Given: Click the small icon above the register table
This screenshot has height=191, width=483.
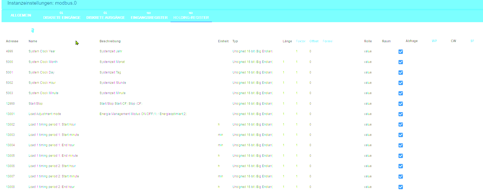Looking at the screenshot, I should [33, 30].
